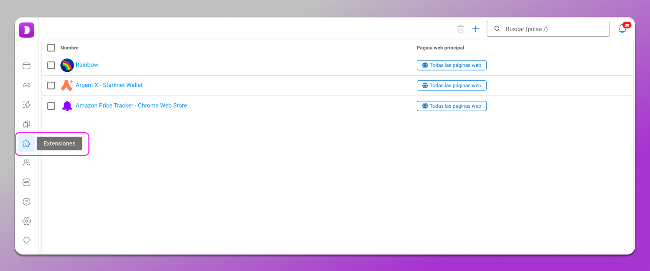Open the API sidebar icon

coord(26,182)
